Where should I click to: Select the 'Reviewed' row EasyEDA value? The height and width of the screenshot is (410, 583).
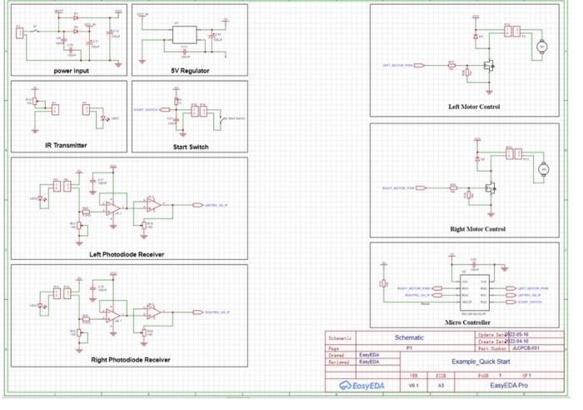(369, 362)
